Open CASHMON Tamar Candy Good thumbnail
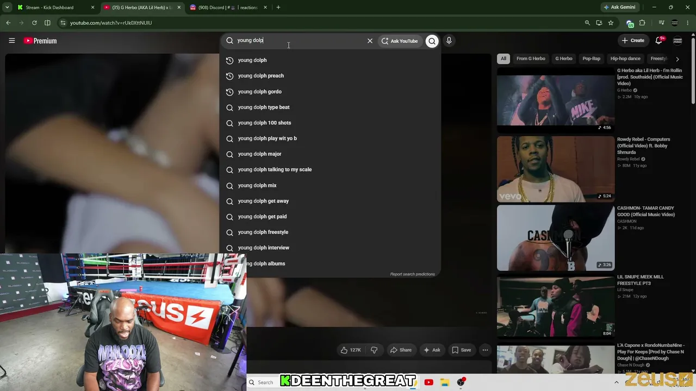 coord(556,238)
